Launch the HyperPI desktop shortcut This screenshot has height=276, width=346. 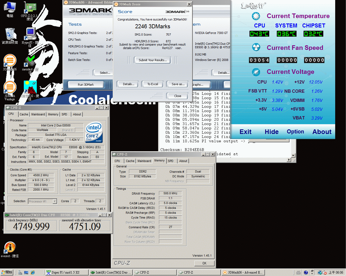tap(30, 37)
